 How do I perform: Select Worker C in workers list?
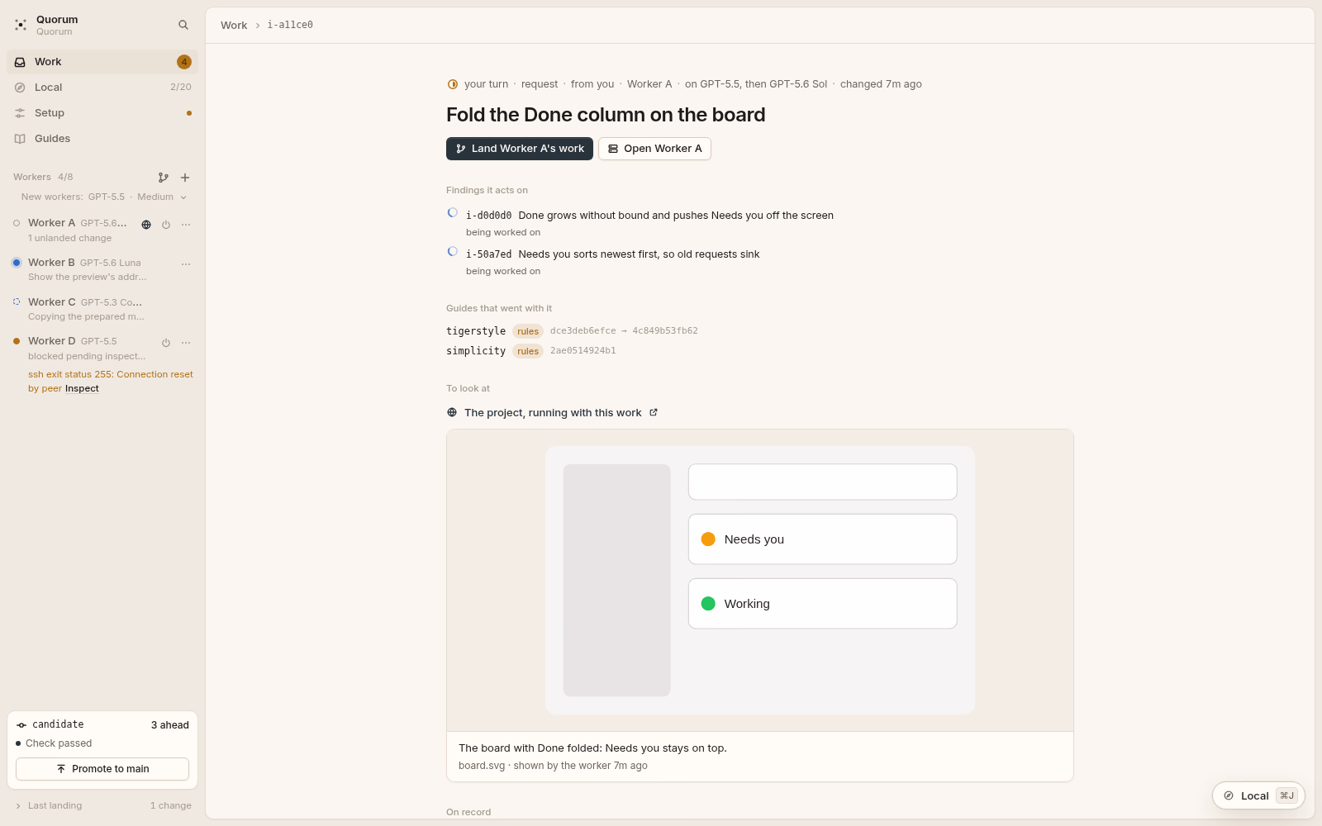(x=102, y=309)
